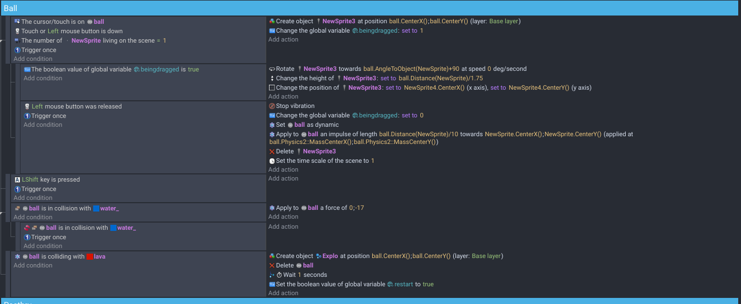The height and width of the screenshot is (304, 741).
Task: Click 'ball.AngleToObject(NewSprite)+90' expression
Action: point(411,69)
